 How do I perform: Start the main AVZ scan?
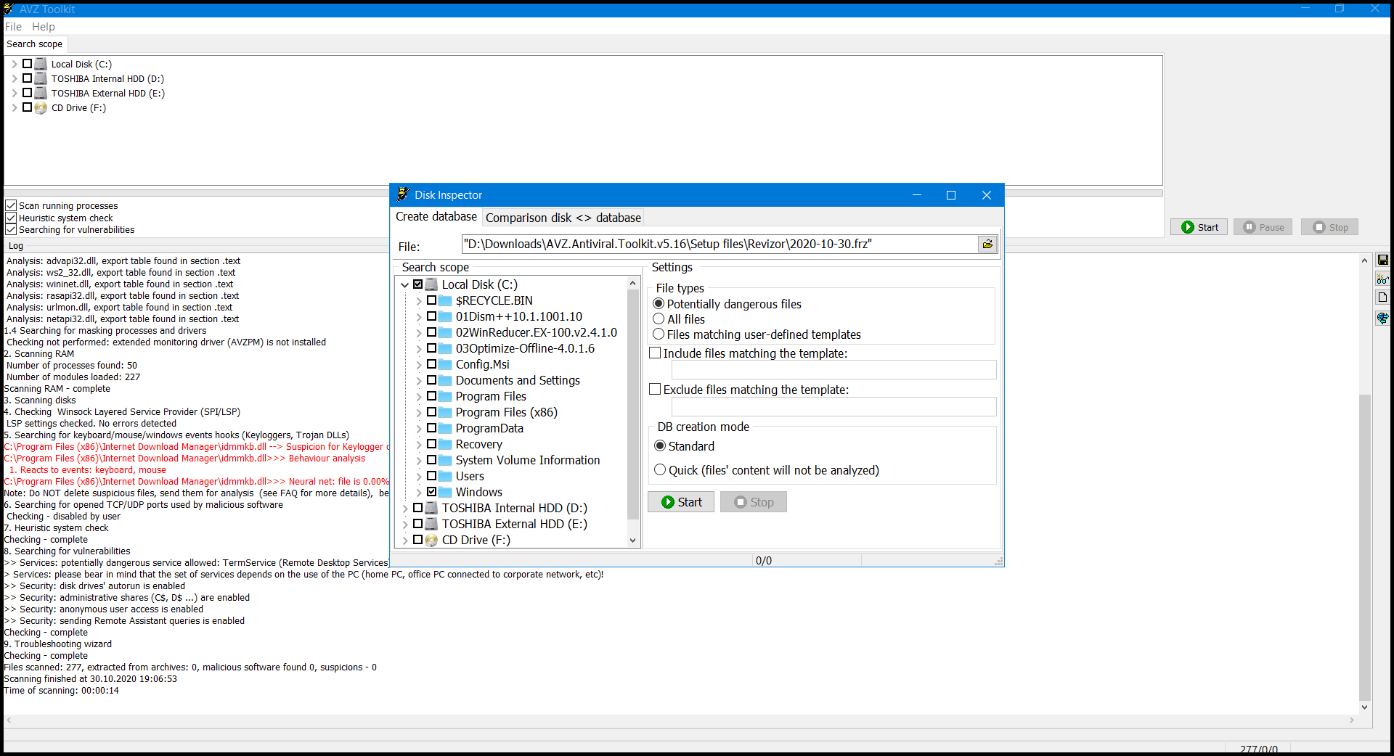[x=1199, y=227]
